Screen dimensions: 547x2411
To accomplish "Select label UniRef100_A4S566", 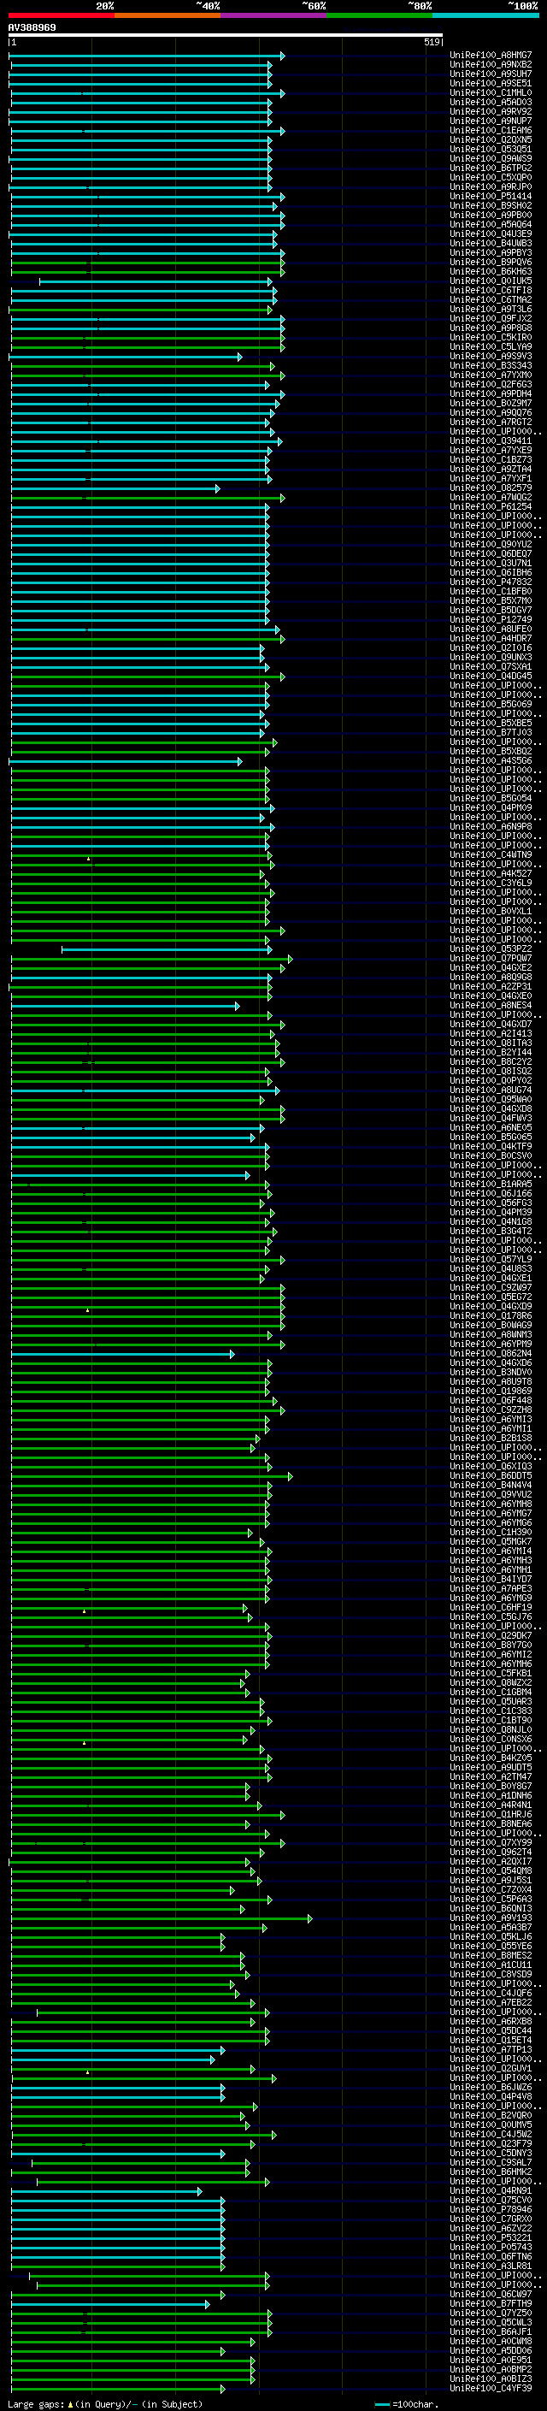I will (490, 761).
